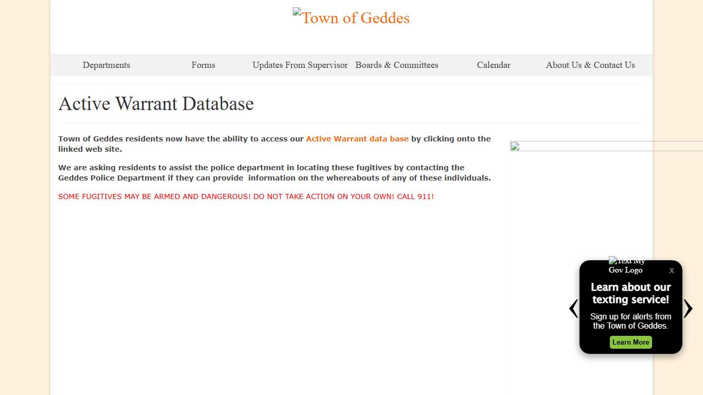Open the Active Warrant data base link
This screenshot has width=703, height=395.
[357, 138]
